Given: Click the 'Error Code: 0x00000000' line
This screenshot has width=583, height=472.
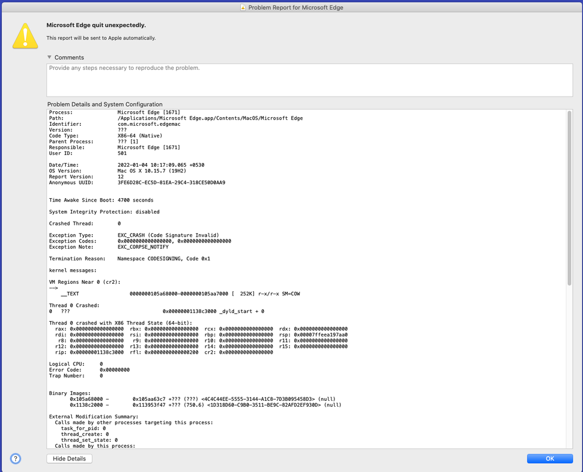Looking at the screenshot, I should pos(89,370).
